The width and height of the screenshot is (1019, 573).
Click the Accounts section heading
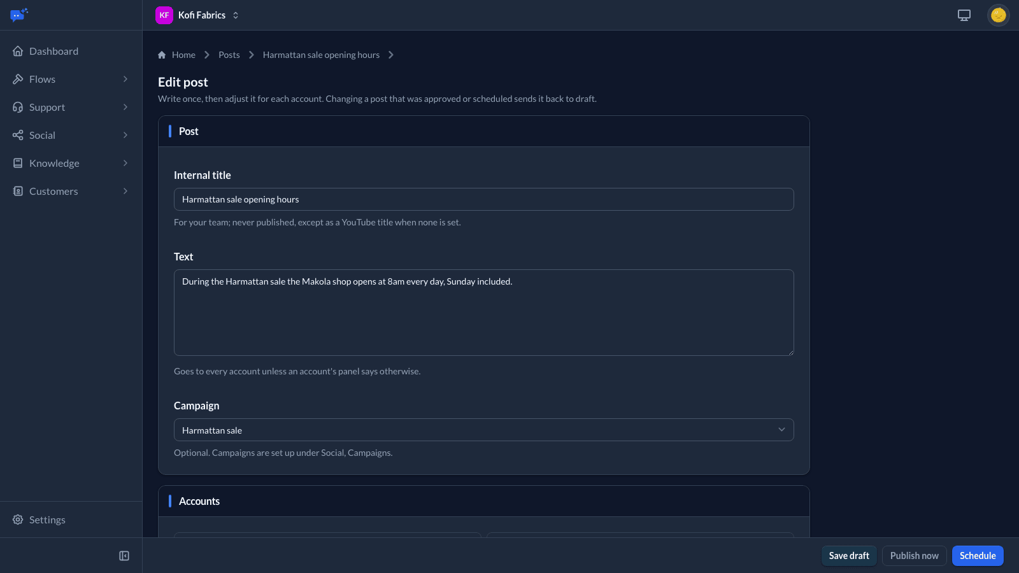click(x=199, y=501)
